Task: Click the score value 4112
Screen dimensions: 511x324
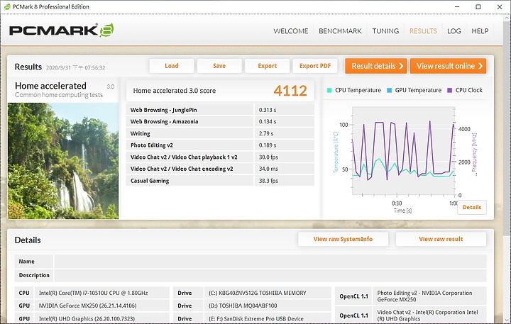Action: click(290, 91)
